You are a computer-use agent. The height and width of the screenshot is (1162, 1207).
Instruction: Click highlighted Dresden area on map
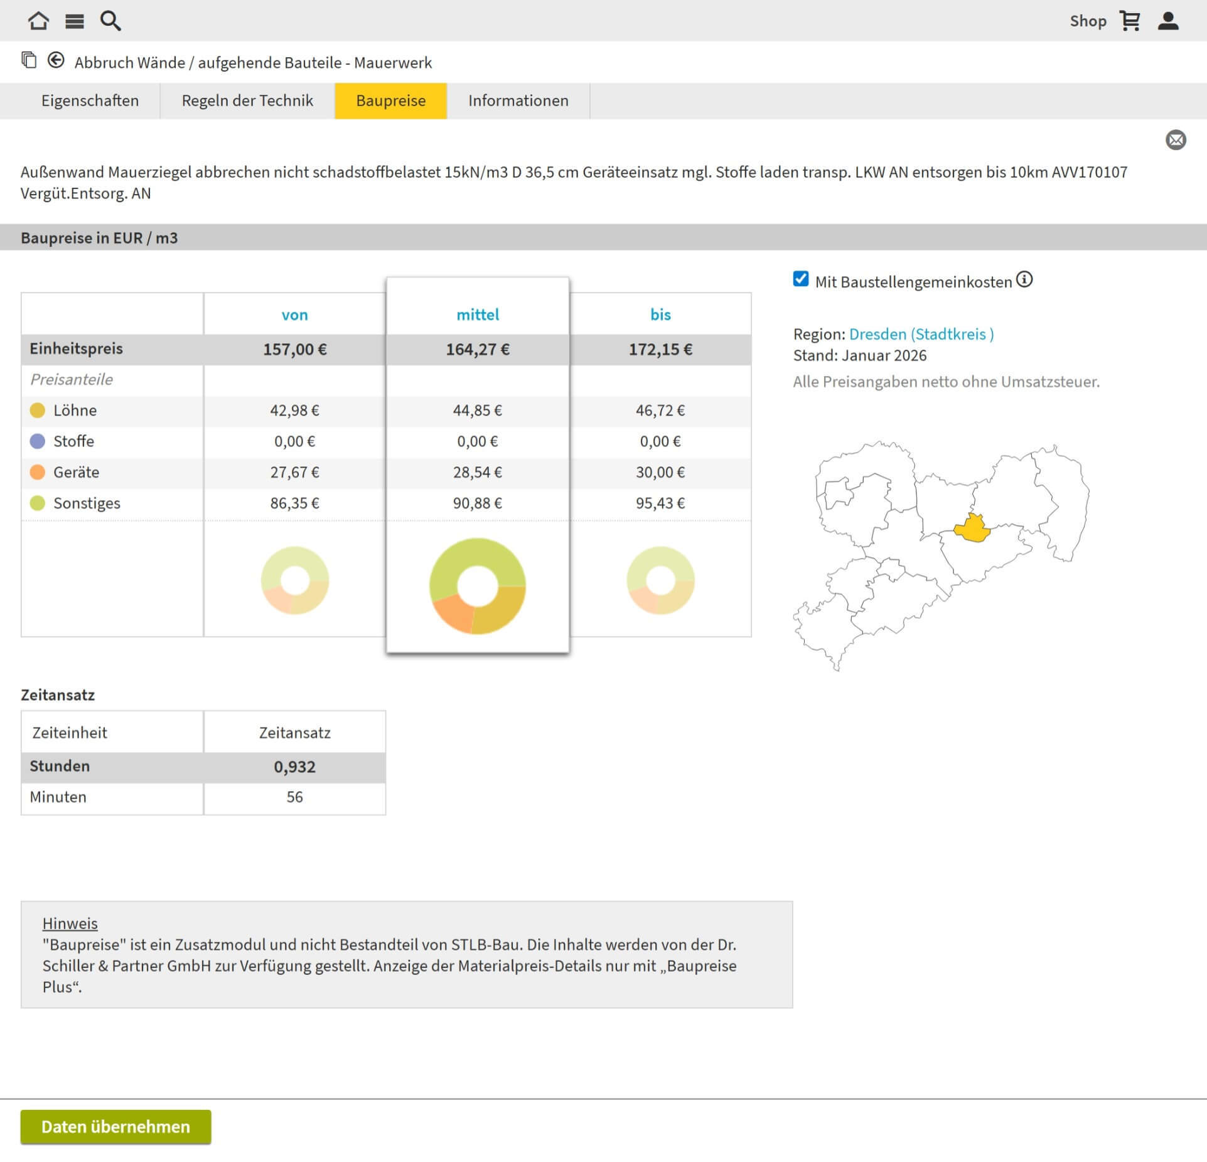click(x=972, y=529)
